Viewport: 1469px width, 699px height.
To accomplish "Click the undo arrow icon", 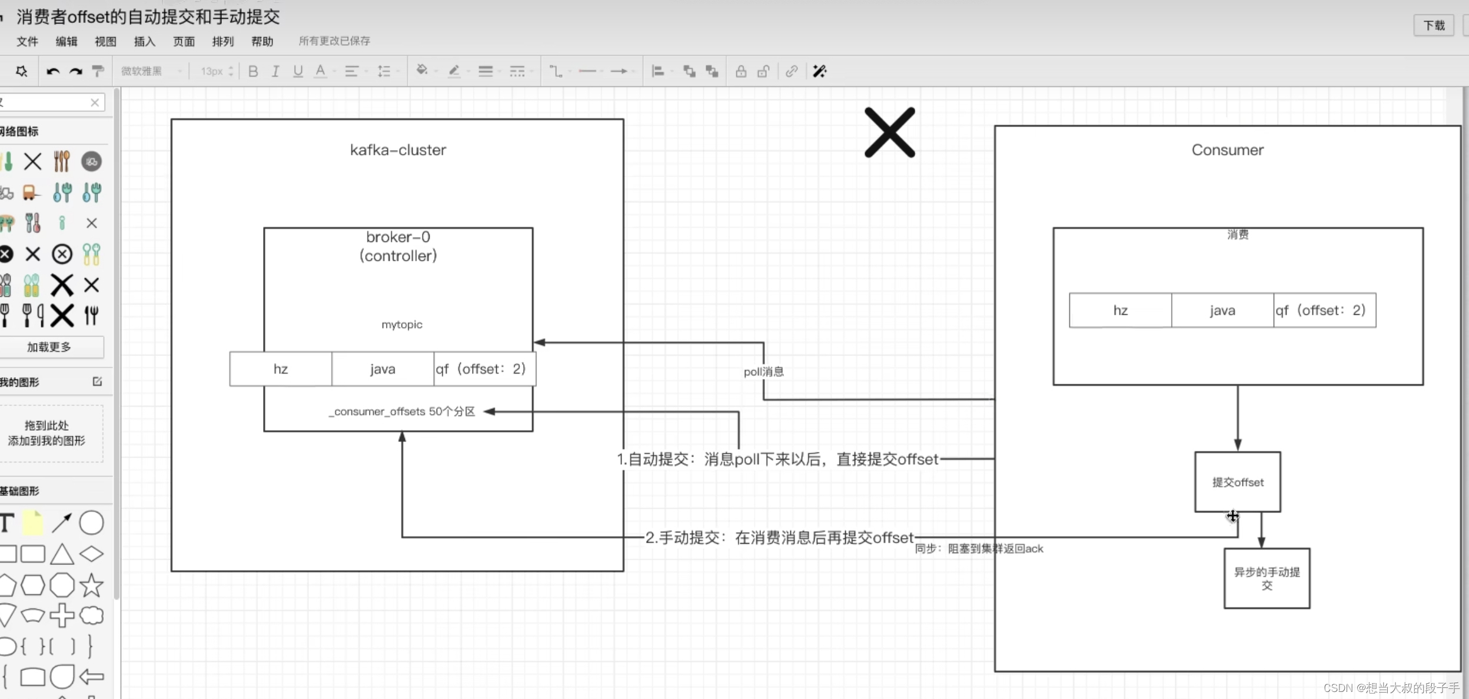I will (53, 71).
